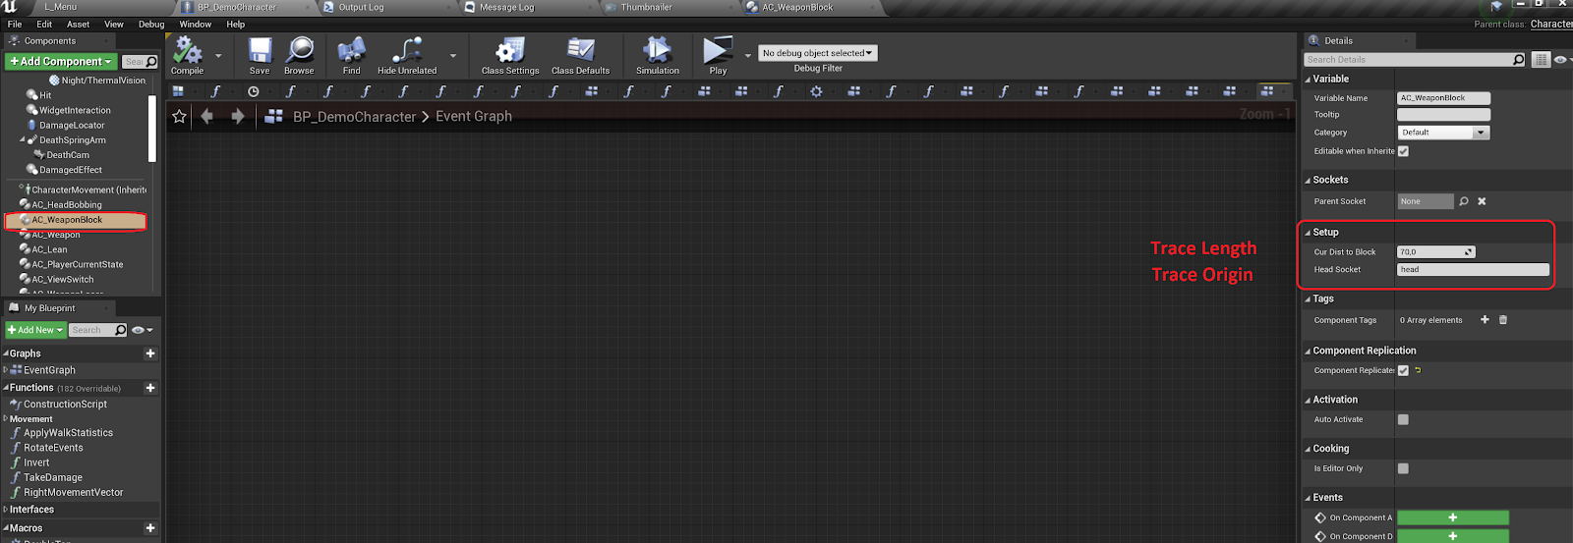The height and width of the screenshot is (543, 1573).
Task: Toggle Component Replicates checkbox
Action: [1403, 370]
